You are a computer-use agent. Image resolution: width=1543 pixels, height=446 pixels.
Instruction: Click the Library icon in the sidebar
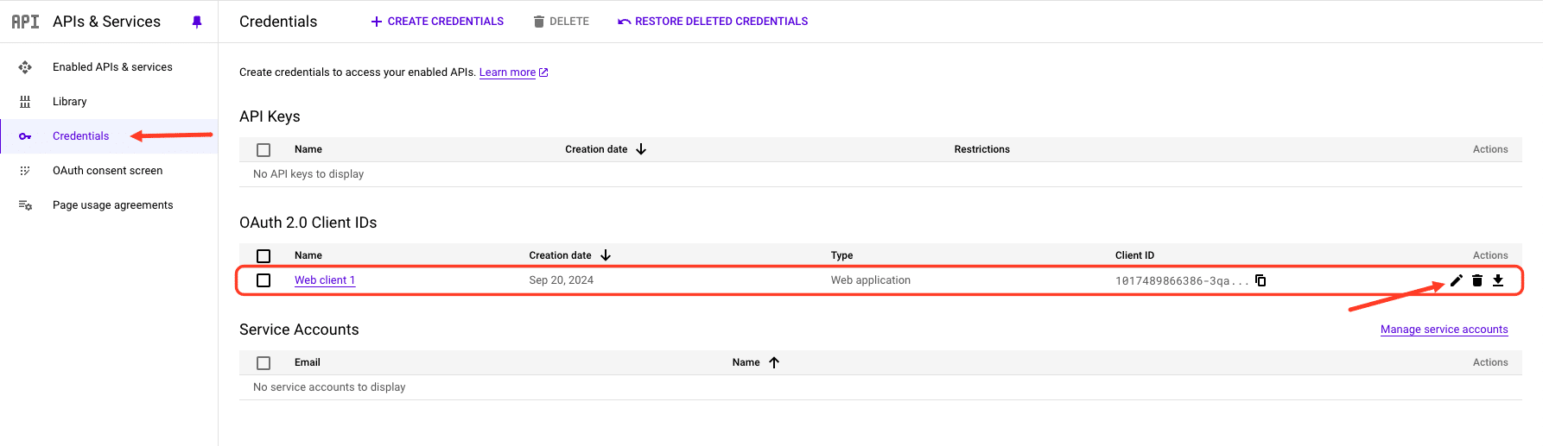[x=25, y=102]
